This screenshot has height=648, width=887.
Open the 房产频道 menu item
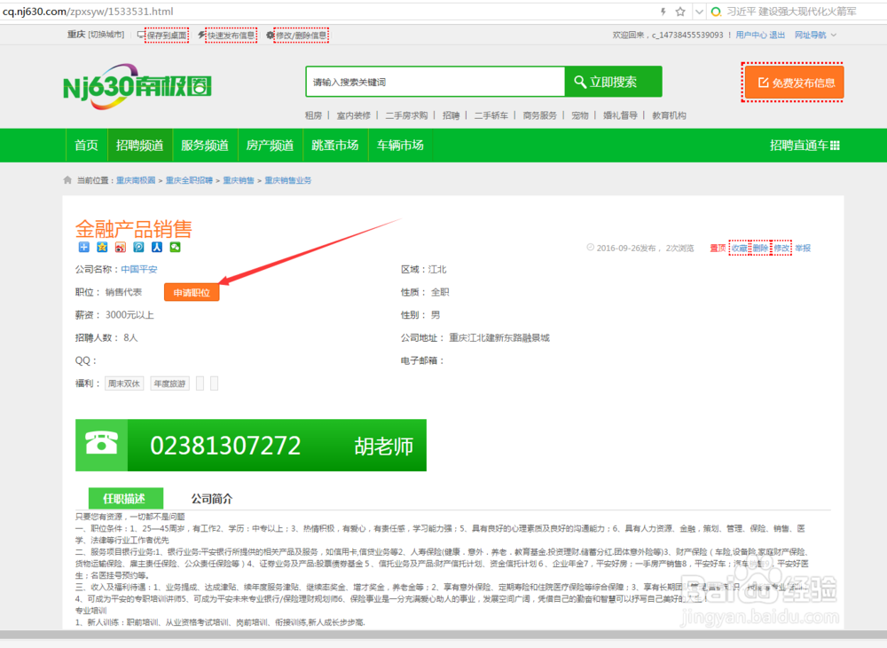click(x=270, y=145)
